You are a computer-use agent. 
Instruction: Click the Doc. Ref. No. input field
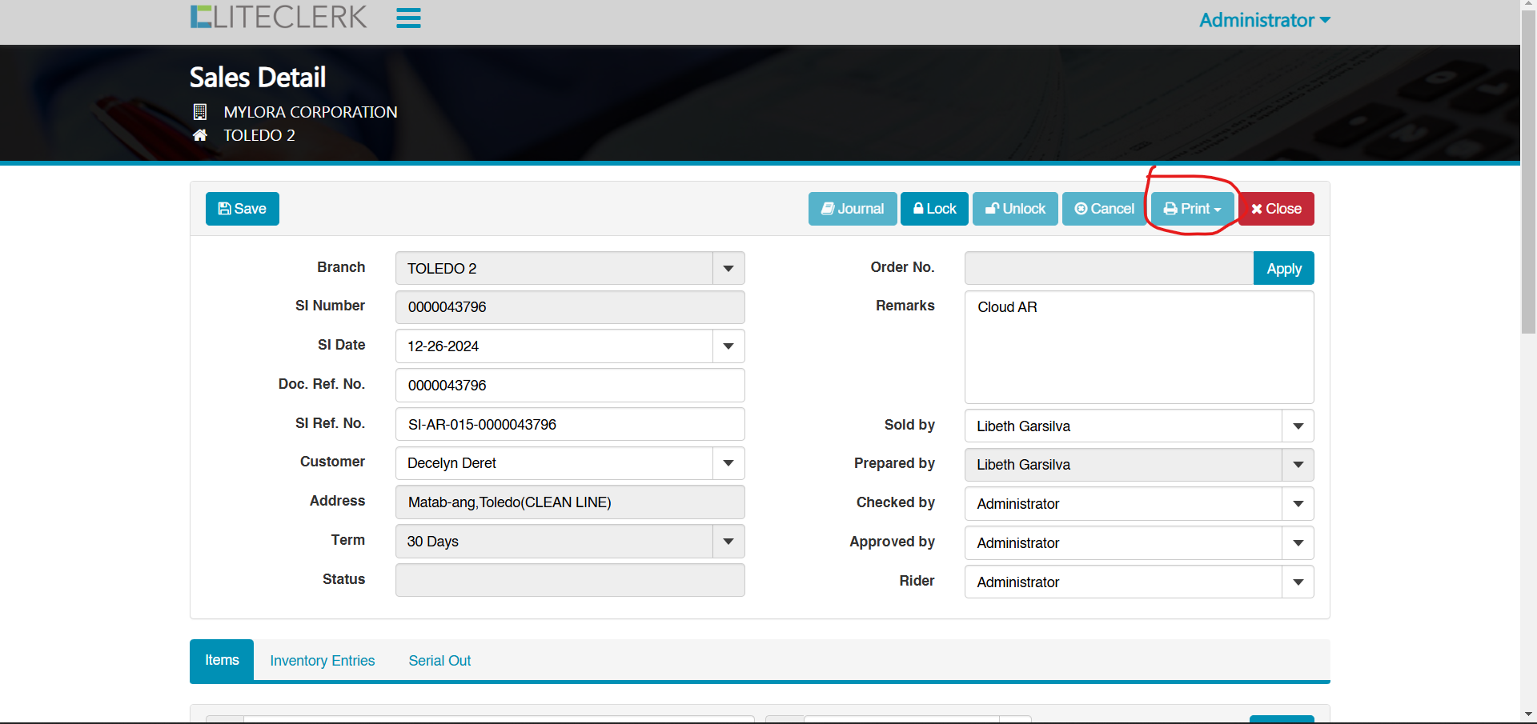570,386
